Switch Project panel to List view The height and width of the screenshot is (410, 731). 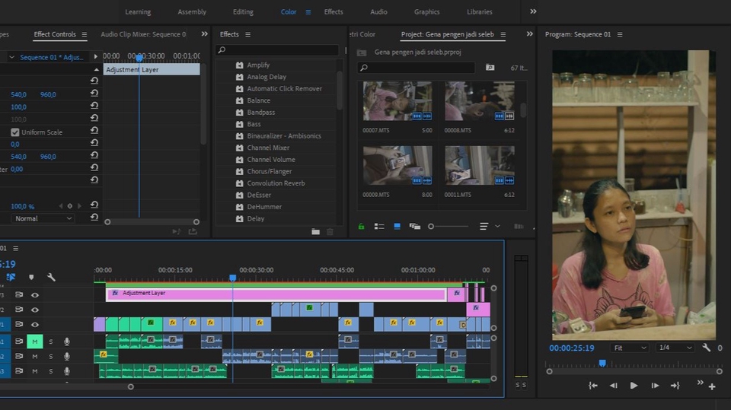click(x=379, y=227)
